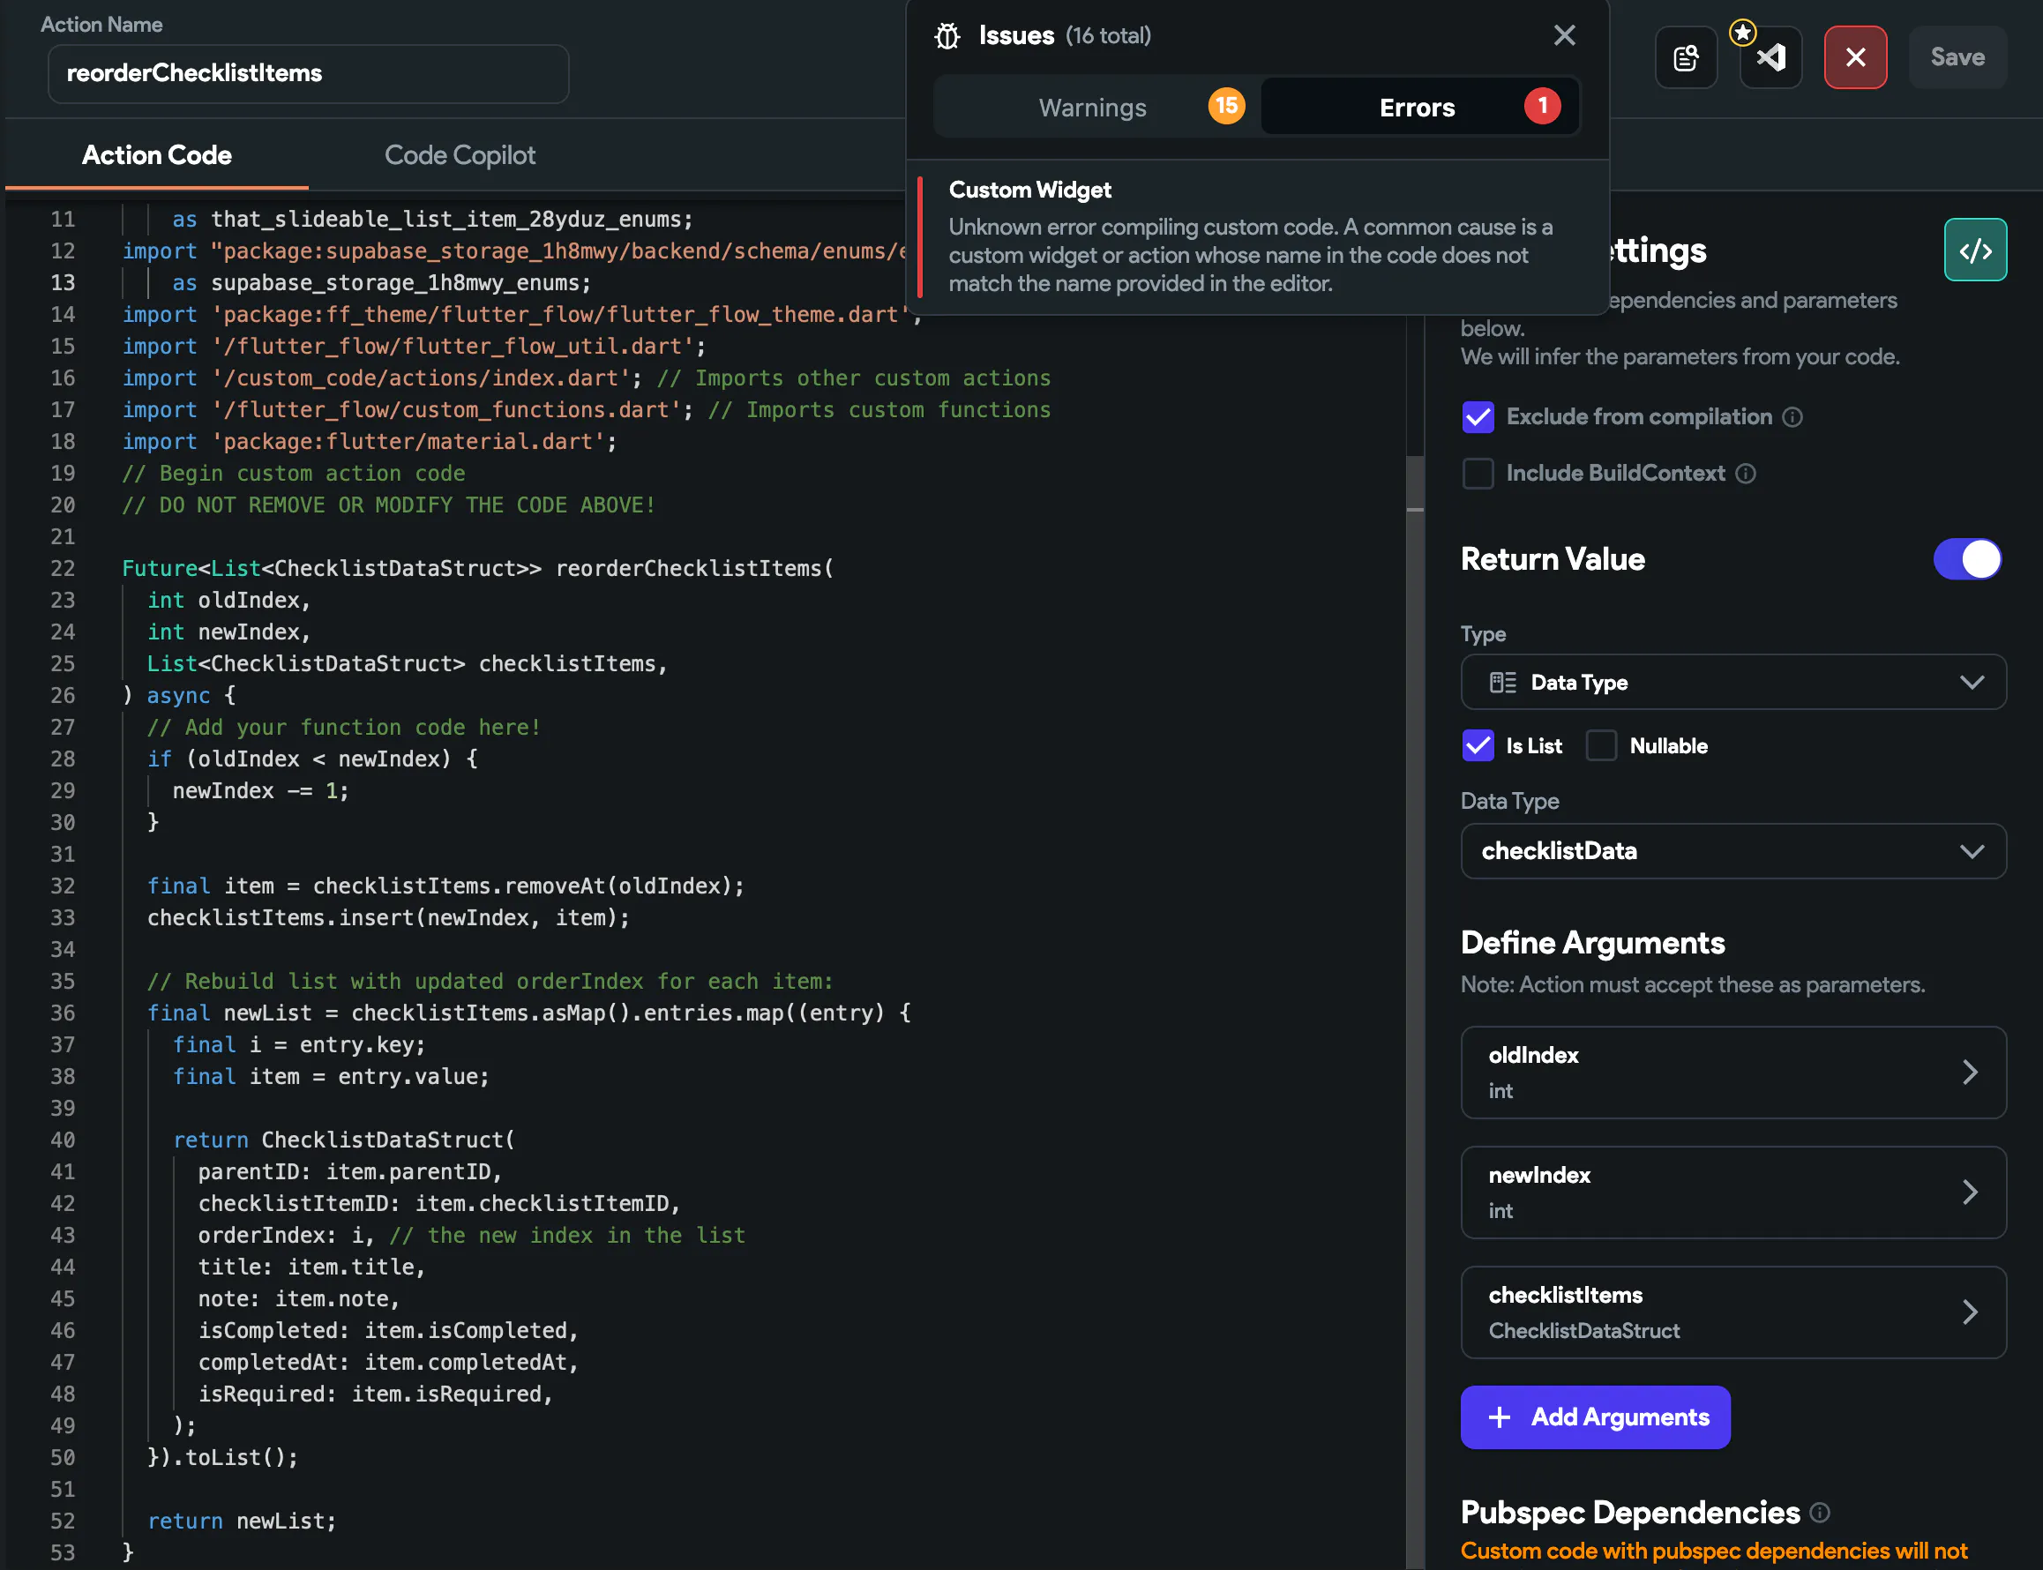Expand the checklistItems argument
Viewport: 2043px width, 1570px height.
tap(1732, 1312)
